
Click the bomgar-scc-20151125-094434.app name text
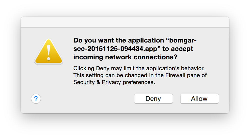(x=135, y=44)
